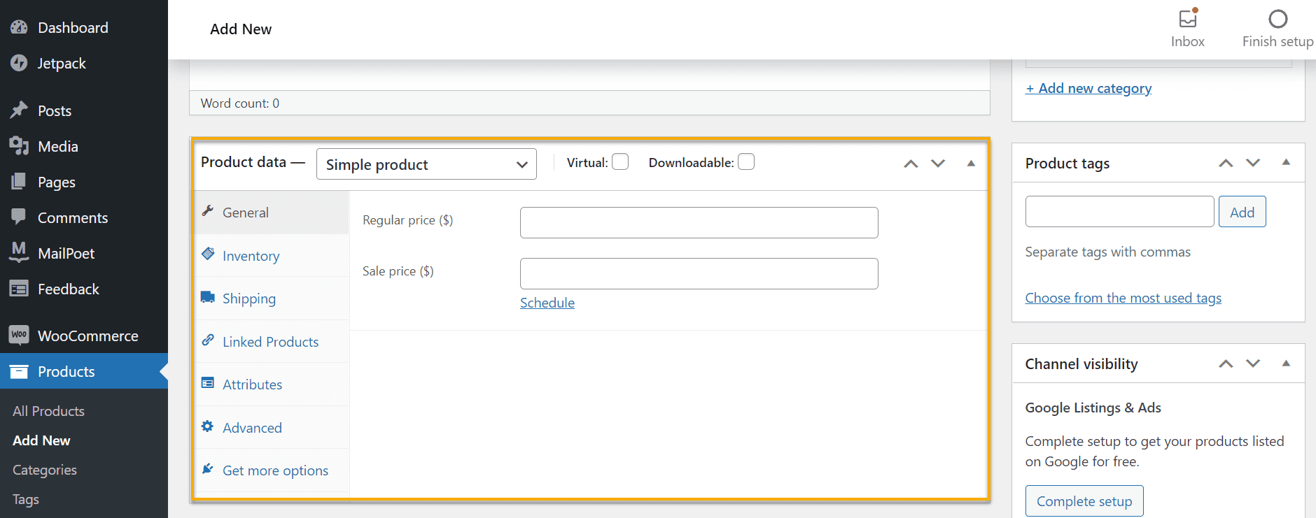Click the Finish setup circle icon
Viewport: 1316px width, 518px height.
coord(1278,19)
